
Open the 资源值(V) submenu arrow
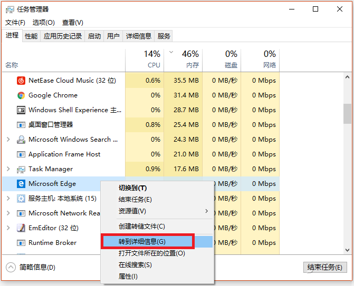[x=207, y=211]
